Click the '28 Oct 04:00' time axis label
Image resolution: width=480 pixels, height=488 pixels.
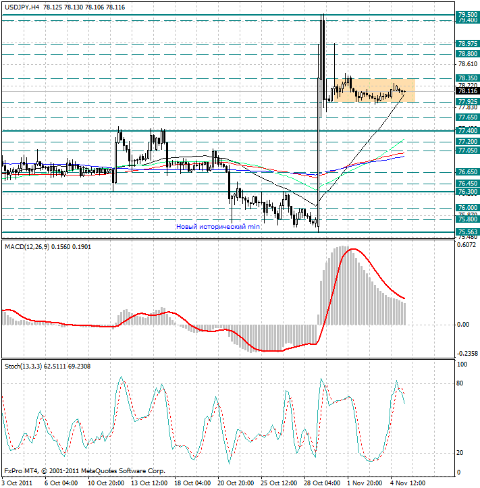[x=321, y=483]
